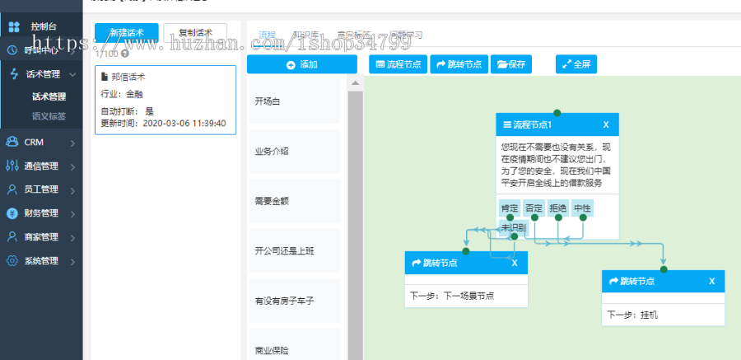Click the green dot atop 下一场景节点 jump node

466,251
